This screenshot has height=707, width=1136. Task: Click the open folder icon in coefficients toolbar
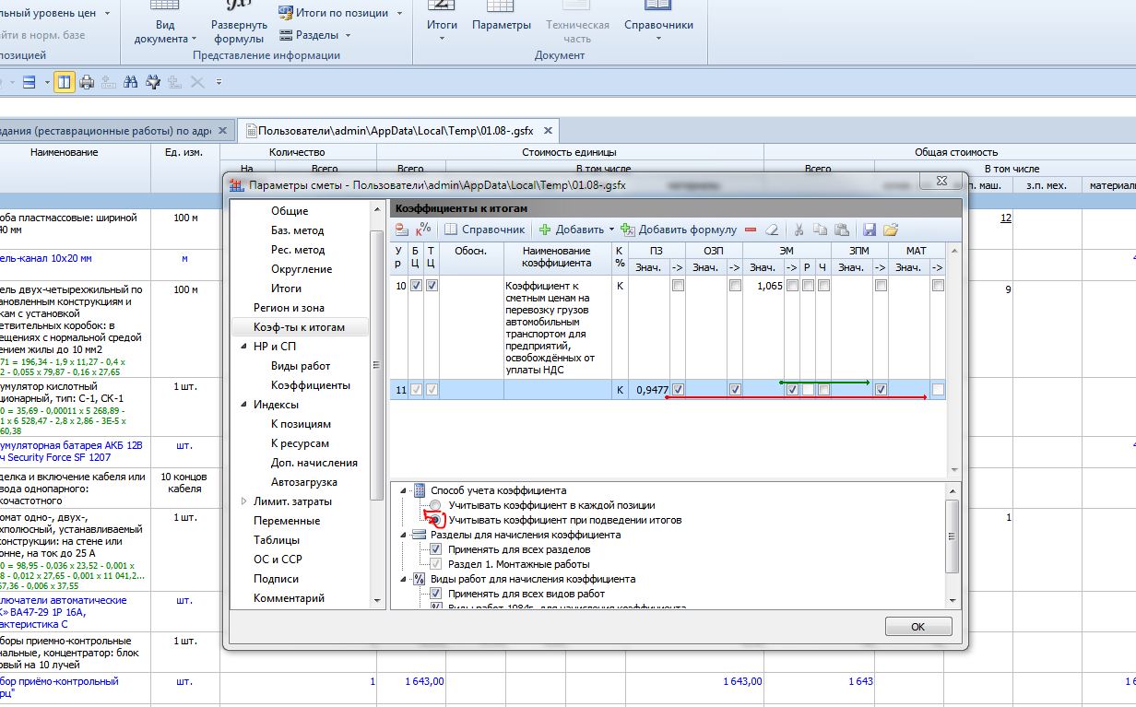point(890,230)
